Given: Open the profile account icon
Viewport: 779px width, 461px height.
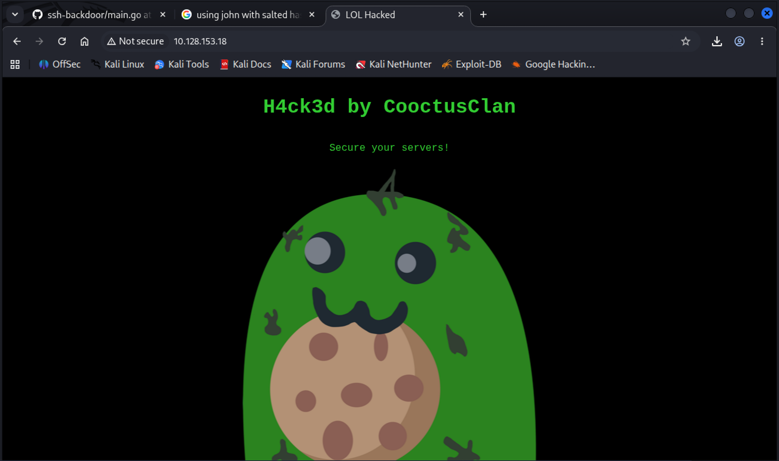Looking at the screenshot, I should (740, 41).
